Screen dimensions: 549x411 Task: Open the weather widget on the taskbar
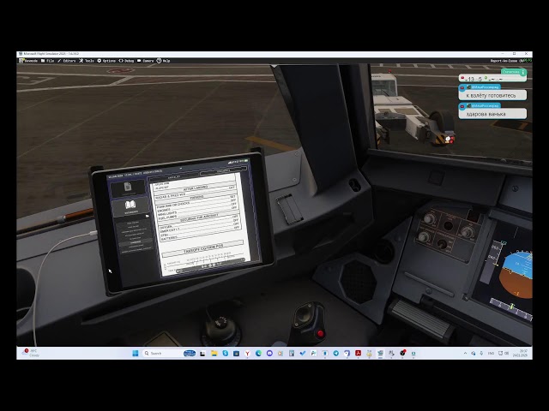tap(31, 353)
